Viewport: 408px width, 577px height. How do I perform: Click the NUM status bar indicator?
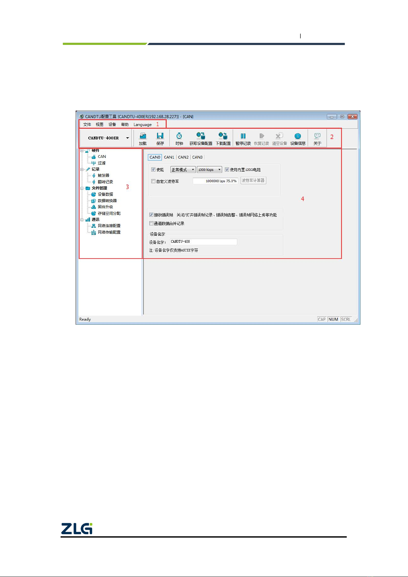(x=333, y=319)
